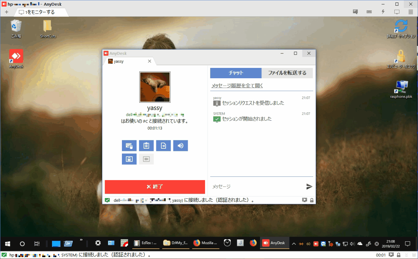Image resolution: width=418 pixels, height=259 pixels.
Task: Click recording indicator in inner status bar
Action: coord(305,200)
